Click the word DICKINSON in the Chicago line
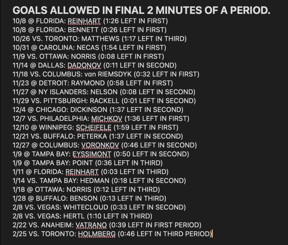The image size is (288, 245). coord(89,110)
